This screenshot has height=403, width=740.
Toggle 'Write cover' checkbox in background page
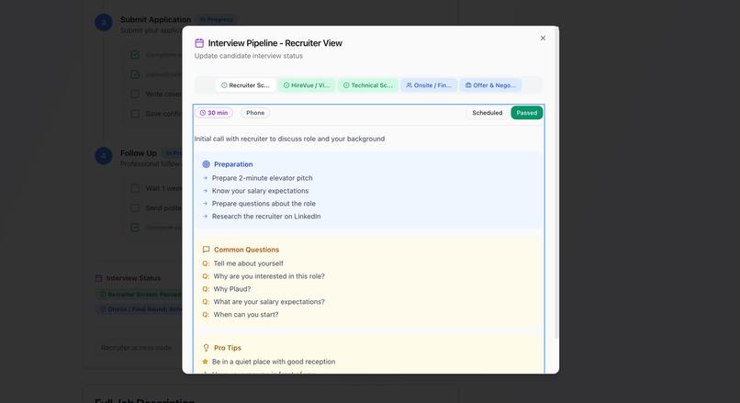tap(135, 94)
